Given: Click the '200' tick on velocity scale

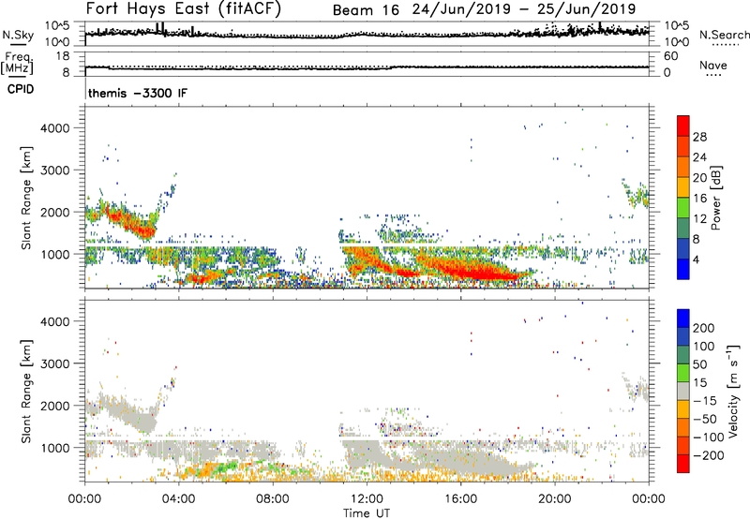Looking at the screenshot, I should tap(704, 328).
